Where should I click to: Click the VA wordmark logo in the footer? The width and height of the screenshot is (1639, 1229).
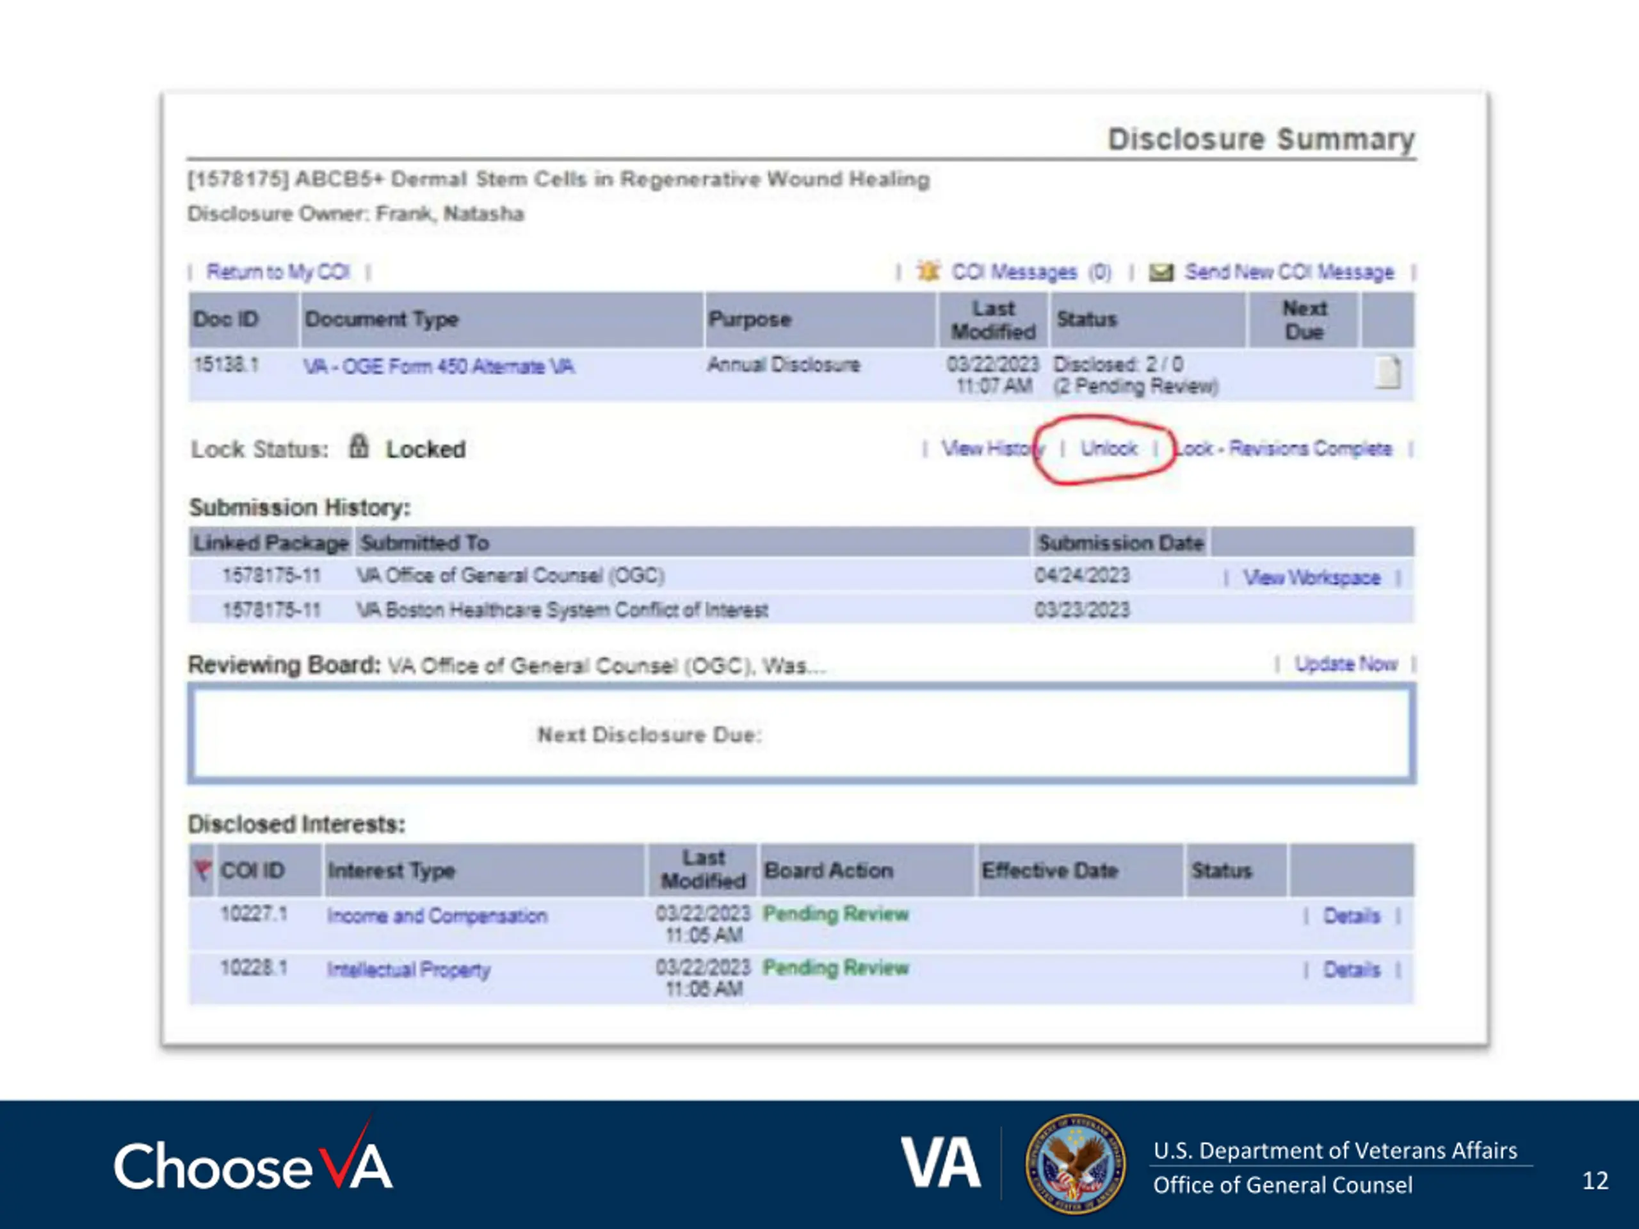(x=941, y=1163)
